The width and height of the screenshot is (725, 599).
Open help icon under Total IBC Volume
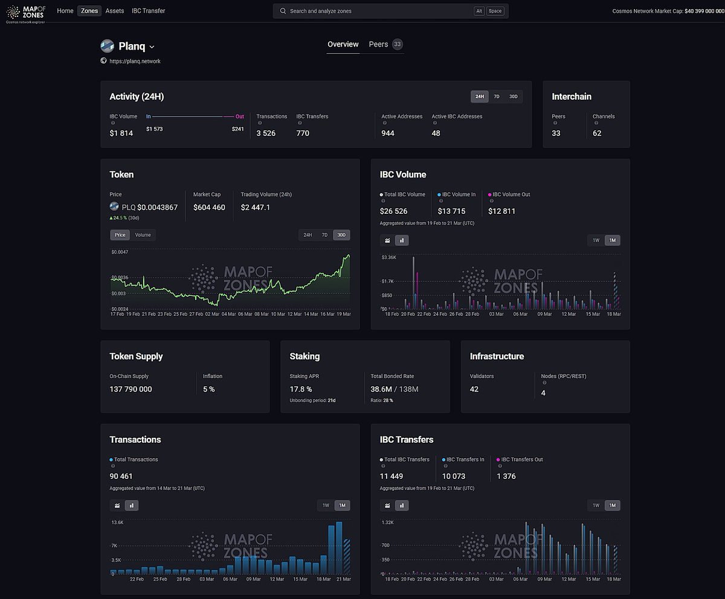click(383, 201)
